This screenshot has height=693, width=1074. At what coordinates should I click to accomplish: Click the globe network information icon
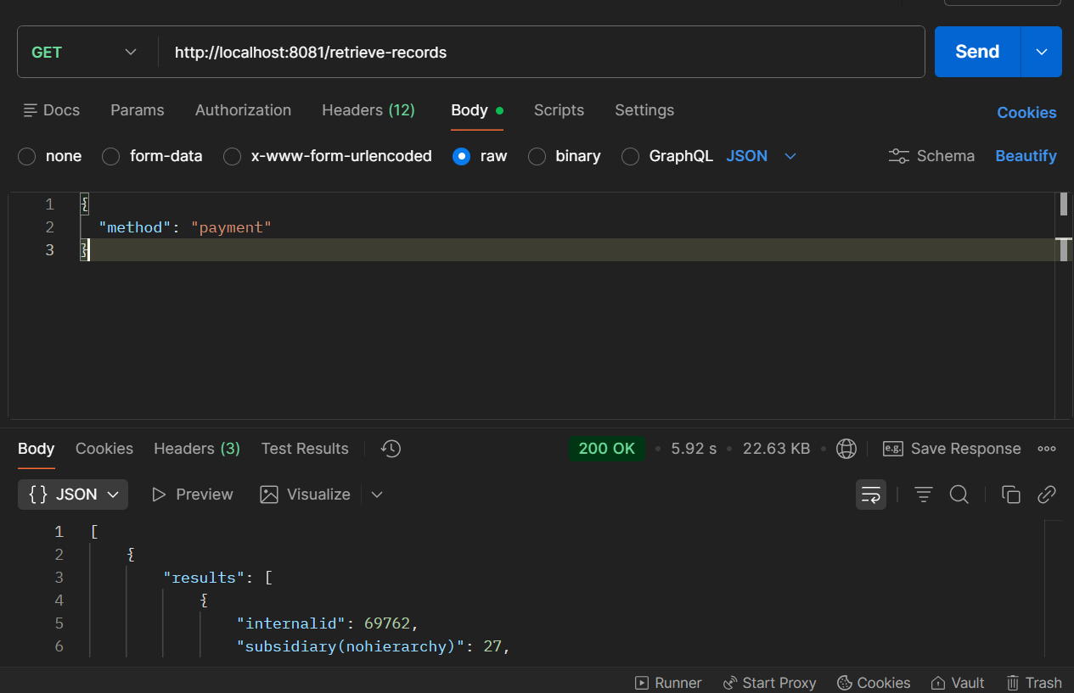(846, 449)
